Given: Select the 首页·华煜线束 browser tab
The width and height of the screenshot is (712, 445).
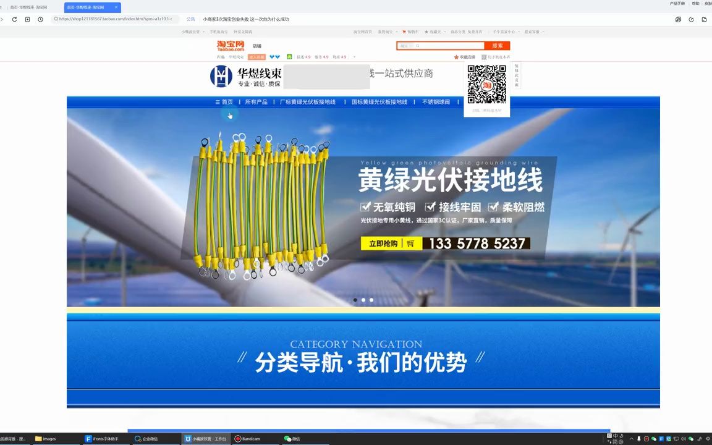Looking at the screenshot, I should tap(87, 7).
